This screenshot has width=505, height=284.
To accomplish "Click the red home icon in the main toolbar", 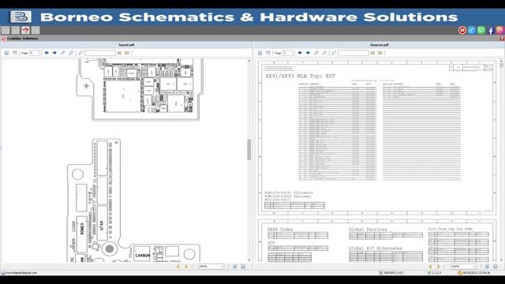I will coord(25,30).
